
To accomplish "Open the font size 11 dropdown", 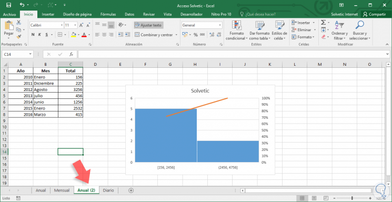I will coord(75,25).
